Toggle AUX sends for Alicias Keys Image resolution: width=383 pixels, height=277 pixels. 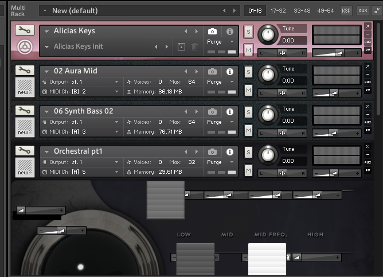coord(368,42)
